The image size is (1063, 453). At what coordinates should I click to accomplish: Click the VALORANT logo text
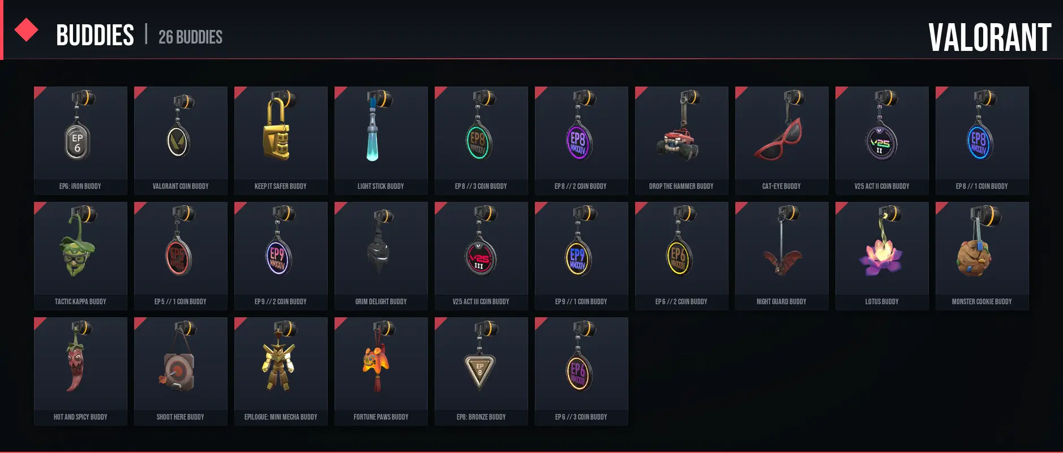989,37
